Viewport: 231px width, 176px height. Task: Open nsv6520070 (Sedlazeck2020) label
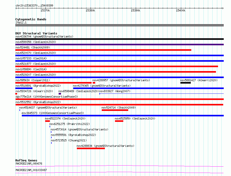tap(36, 53)
